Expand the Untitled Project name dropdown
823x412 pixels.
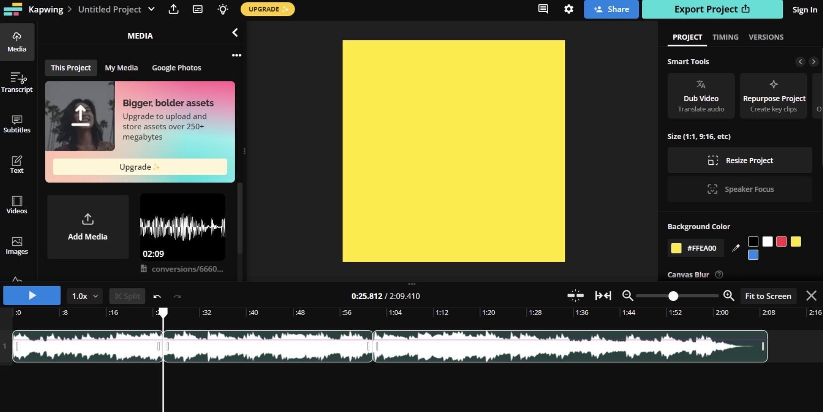[151, 9]
